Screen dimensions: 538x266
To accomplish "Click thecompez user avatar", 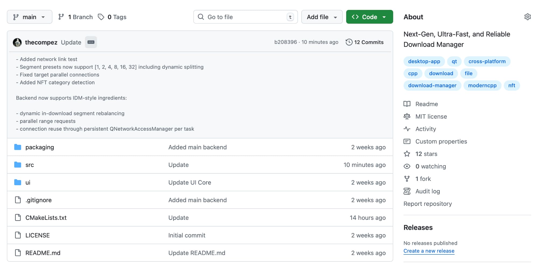I will point(17,42).
